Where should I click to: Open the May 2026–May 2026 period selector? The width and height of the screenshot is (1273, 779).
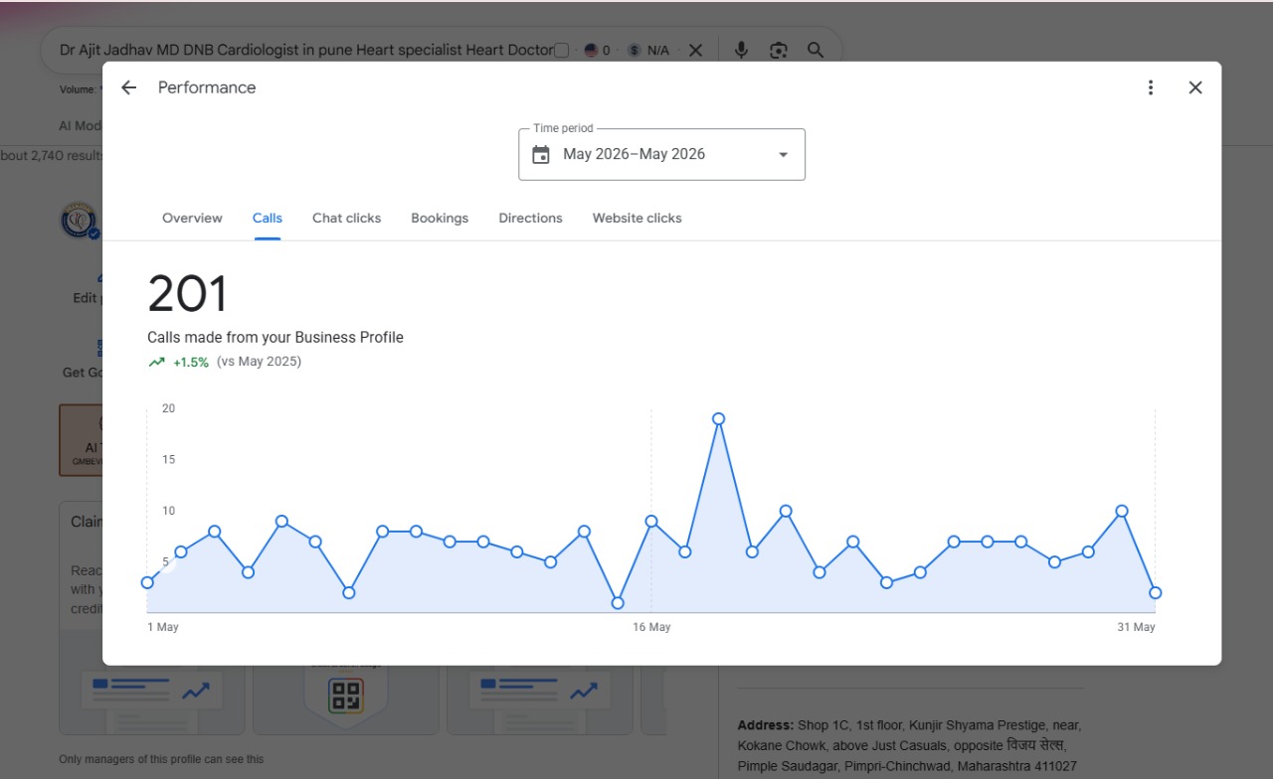click(661, 154)
